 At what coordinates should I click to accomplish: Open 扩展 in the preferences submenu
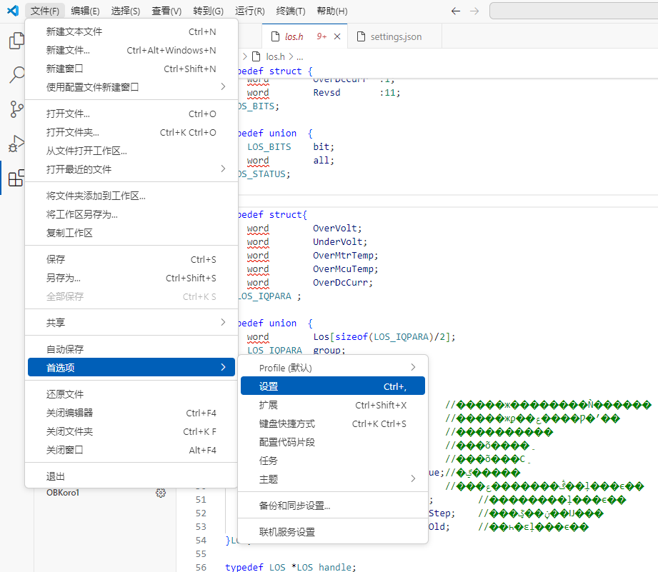333,405
